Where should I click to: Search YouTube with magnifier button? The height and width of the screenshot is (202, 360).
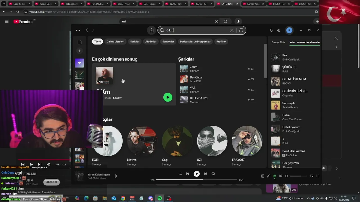click(x=225, y=21)
